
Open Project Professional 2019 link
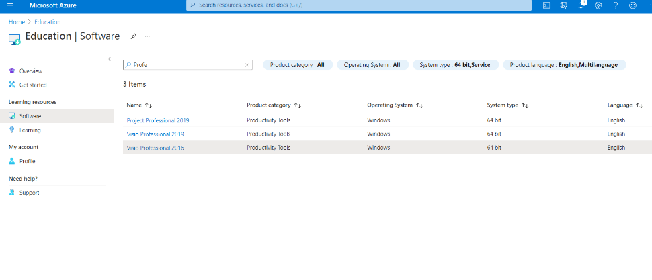[x=157, y=120]
